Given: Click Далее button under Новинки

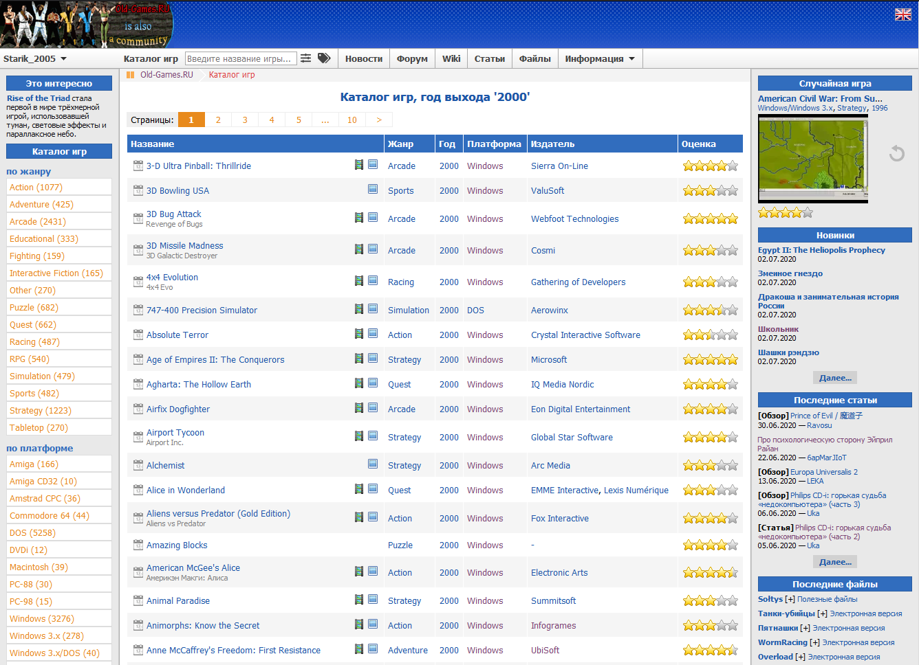Looking at the screenshot, I should point(835,378).
